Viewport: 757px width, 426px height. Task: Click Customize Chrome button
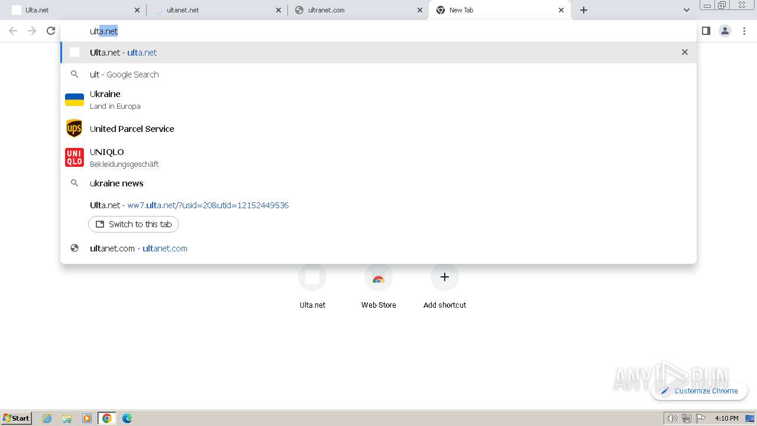[x=700, y=391]
